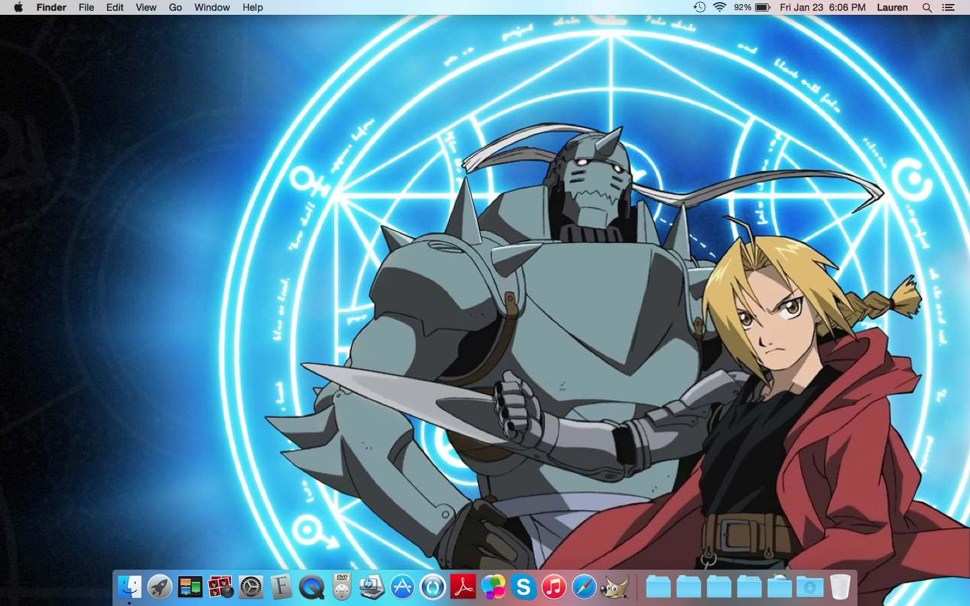The height and width of the screenshot is (606, 970).
Task: Expand the Lauren user account menu
Action: coord(892,7)
